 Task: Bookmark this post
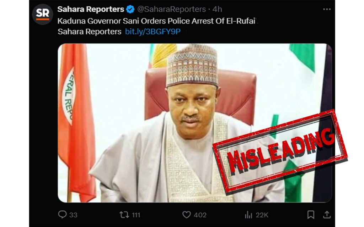311,215
